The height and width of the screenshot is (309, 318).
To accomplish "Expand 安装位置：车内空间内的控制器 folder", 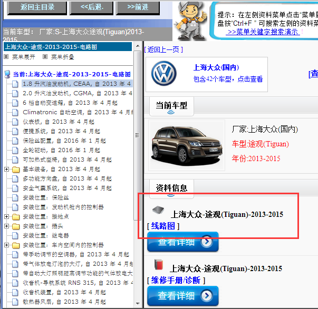I will click(x=6, y=245).
